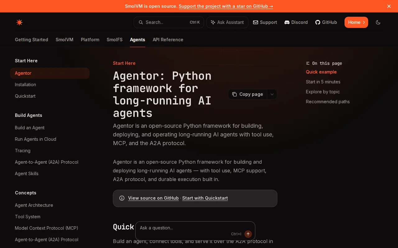Jump to Explore by topic section

click(323, 92)
